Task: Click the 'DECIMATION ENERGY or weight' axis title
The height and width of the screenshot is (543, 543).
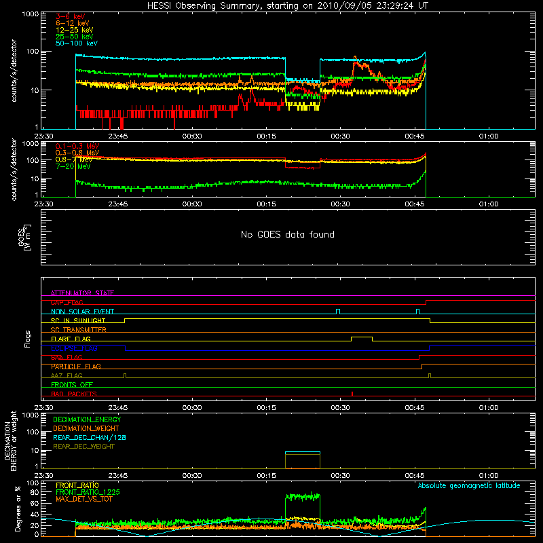Action: tap(10, 441)
